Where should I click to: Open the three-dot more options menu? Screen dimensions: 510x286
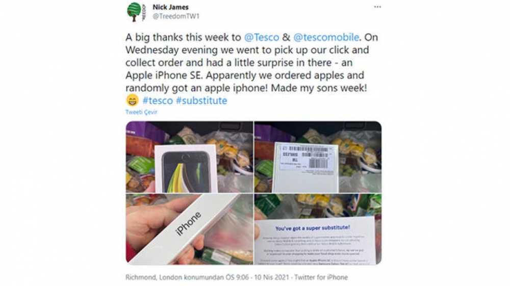tap(377, 7)
